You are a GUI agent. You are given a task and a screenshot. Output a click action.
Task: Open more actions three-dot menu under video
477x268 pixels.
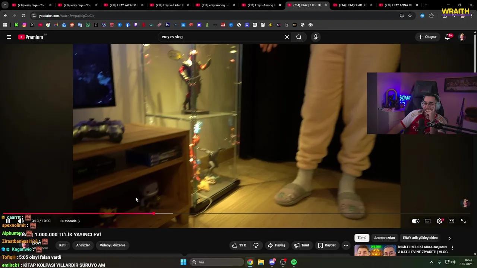click(346, 245)
